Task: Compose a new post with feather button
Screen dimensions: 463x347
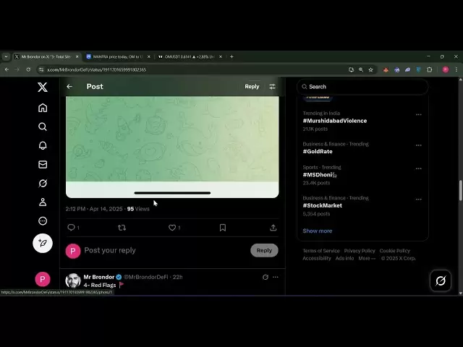Action: coord(43,243)
